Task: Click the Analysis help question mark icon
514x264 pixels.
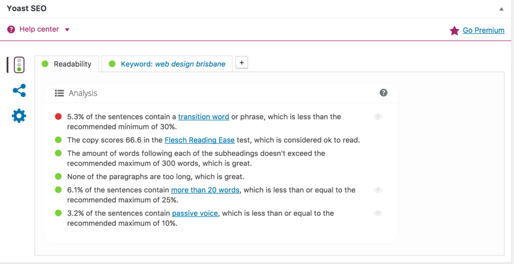Action: (383, 93)
